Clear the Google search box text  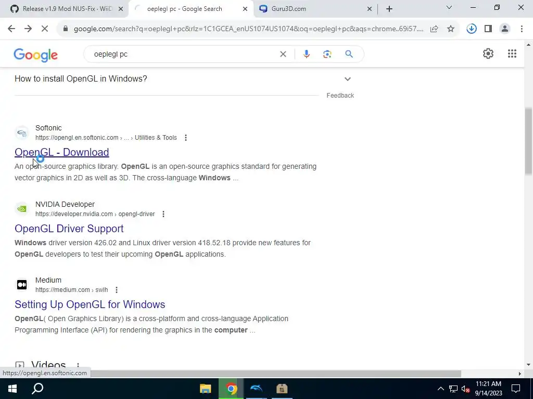click(x=283, y=54)
